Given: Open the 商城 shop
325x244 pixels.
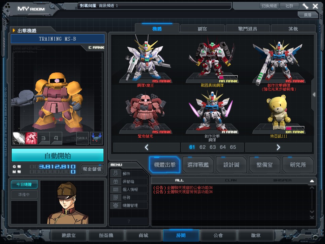Looking at the screenshot, I should pos(143,235).
